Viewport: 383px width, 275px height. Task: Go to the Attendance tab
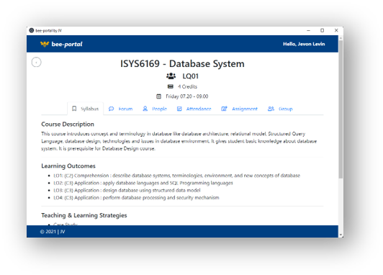[x=194, y=109]
